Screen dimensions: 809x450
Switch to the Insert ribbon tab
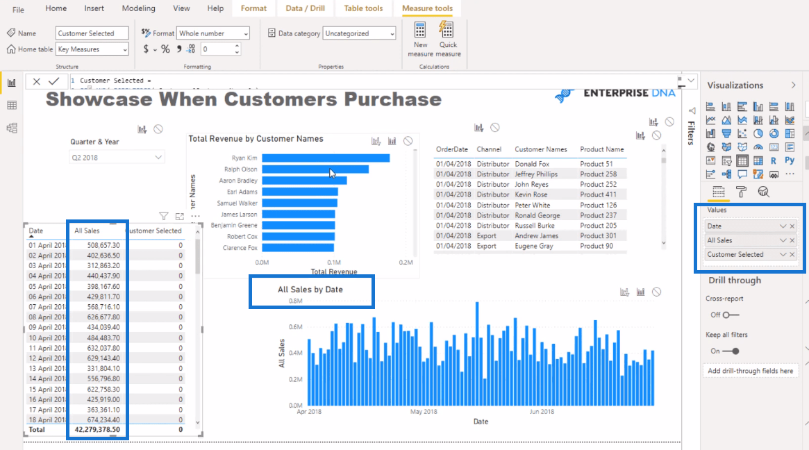94,8
